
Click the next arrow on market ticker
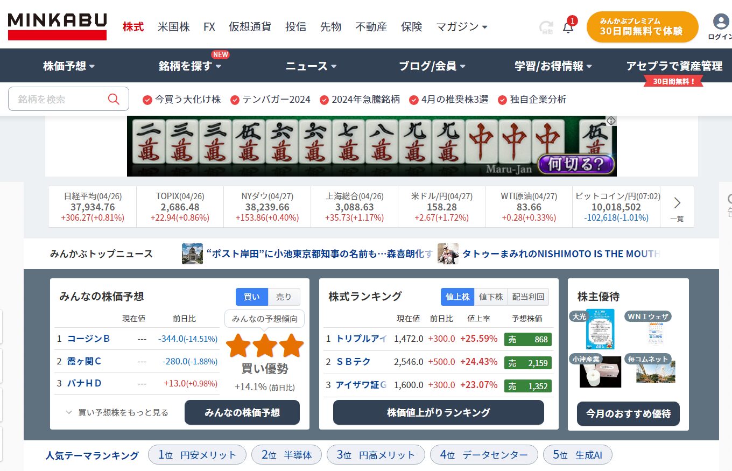click(677, 203)
